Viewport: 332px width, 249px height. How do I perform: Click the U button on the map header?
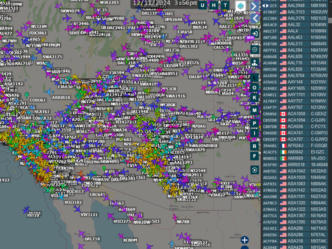click(203, 5)
